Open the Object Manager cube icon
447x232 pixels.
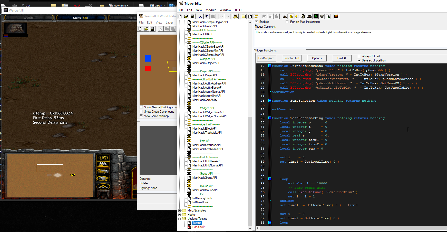coord(322,16)
